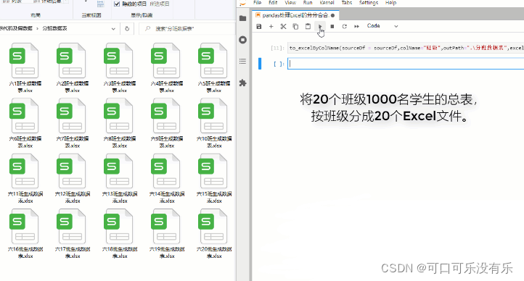This screenshot has width=524, height=281.
Task: Open the Tabs menu in JupyterLab
Action: tap(346, 3)
